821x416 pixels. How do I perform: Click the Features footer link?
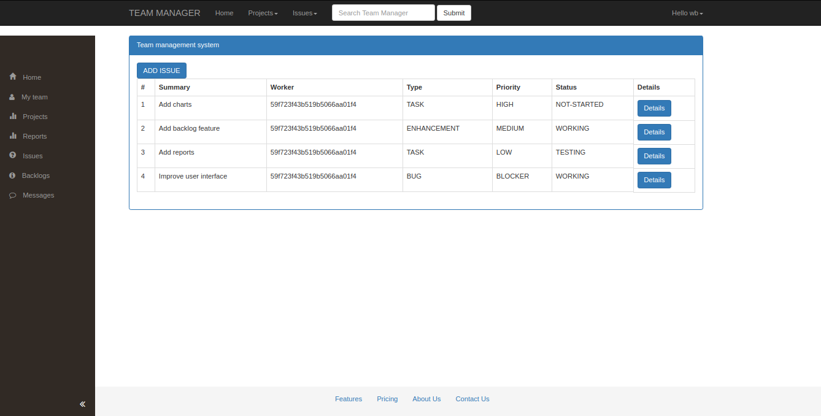(x=349, y=399)
